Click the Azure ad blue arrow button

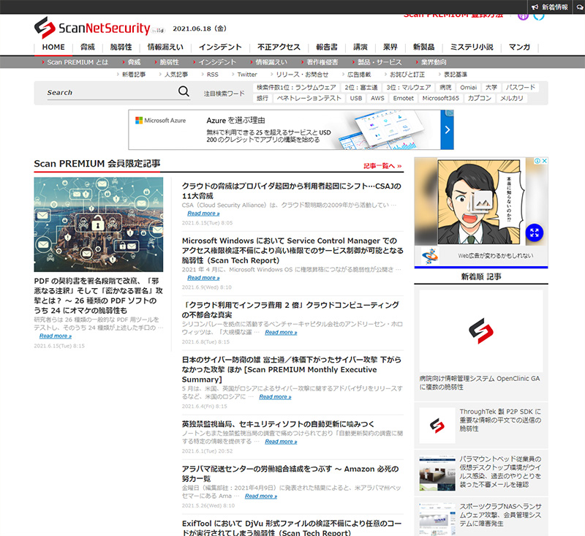coord(448,129)
